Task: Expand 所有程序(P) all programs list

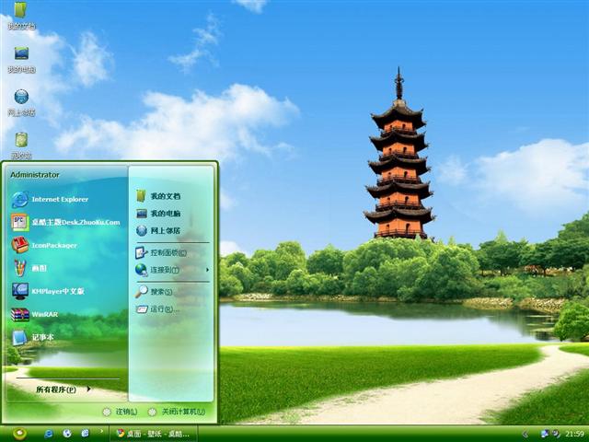Action: [x=64, y=390]
